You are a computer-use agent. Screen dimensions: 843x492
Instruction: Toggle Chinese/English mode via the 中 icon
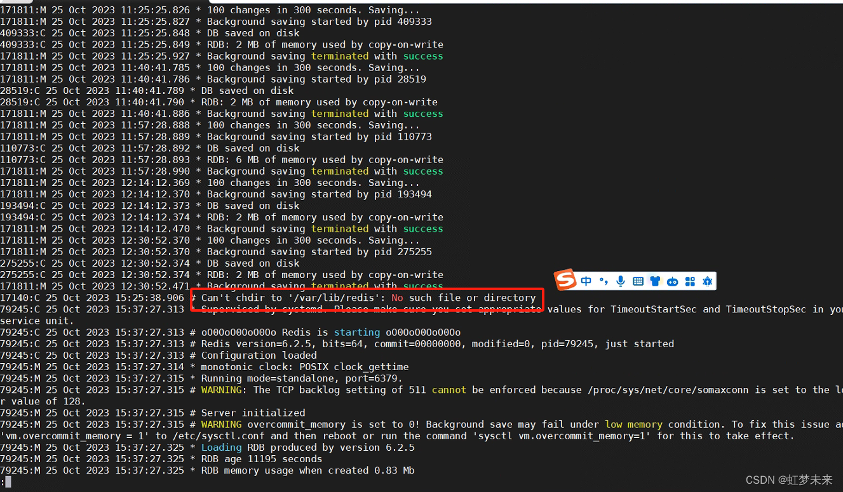pyautogui.click(x=586, y=281)
